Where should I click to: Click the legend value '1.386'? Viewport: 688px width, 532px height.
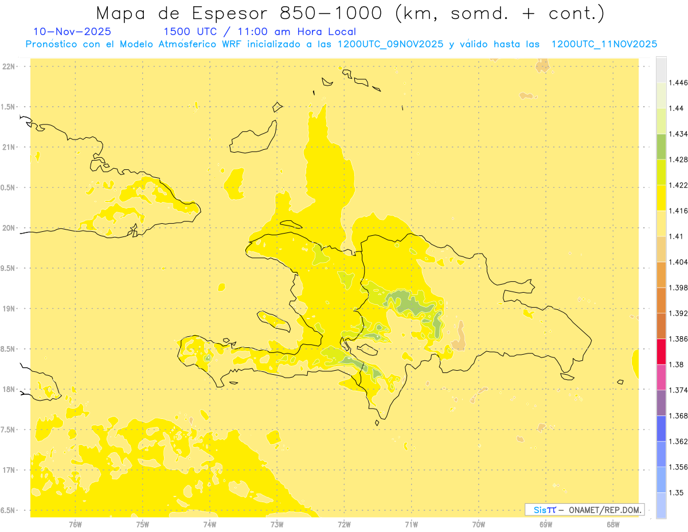click(678, 339)
